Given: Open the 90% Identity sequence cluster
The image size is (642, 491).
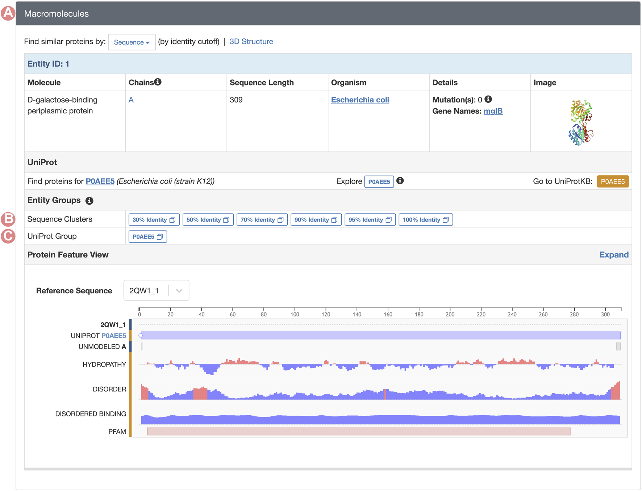Looking at the screenshot, I should click(316, 220).
